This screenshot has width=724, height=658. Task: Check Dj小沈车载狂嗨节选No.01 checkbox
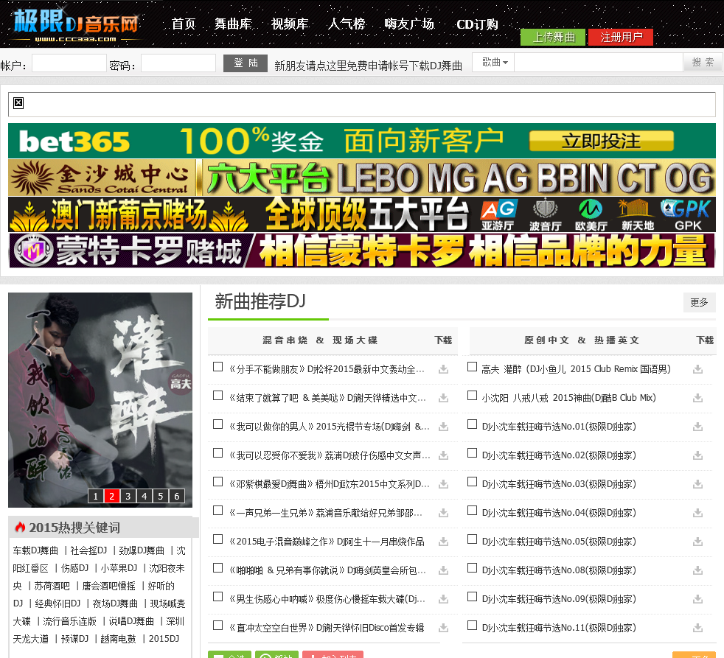pyautogui.click(x=472, y=424)
